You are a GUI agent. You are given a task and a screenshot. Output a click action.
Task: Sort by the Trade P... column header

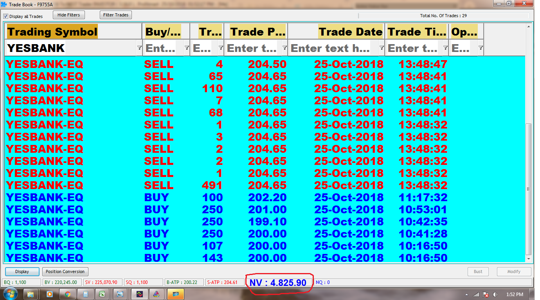pos(256,32)
